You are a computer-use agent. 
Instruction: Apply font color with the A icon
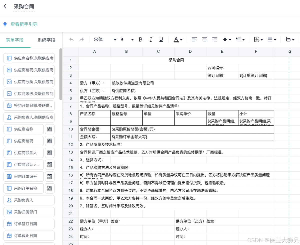(x=176, y=40)
